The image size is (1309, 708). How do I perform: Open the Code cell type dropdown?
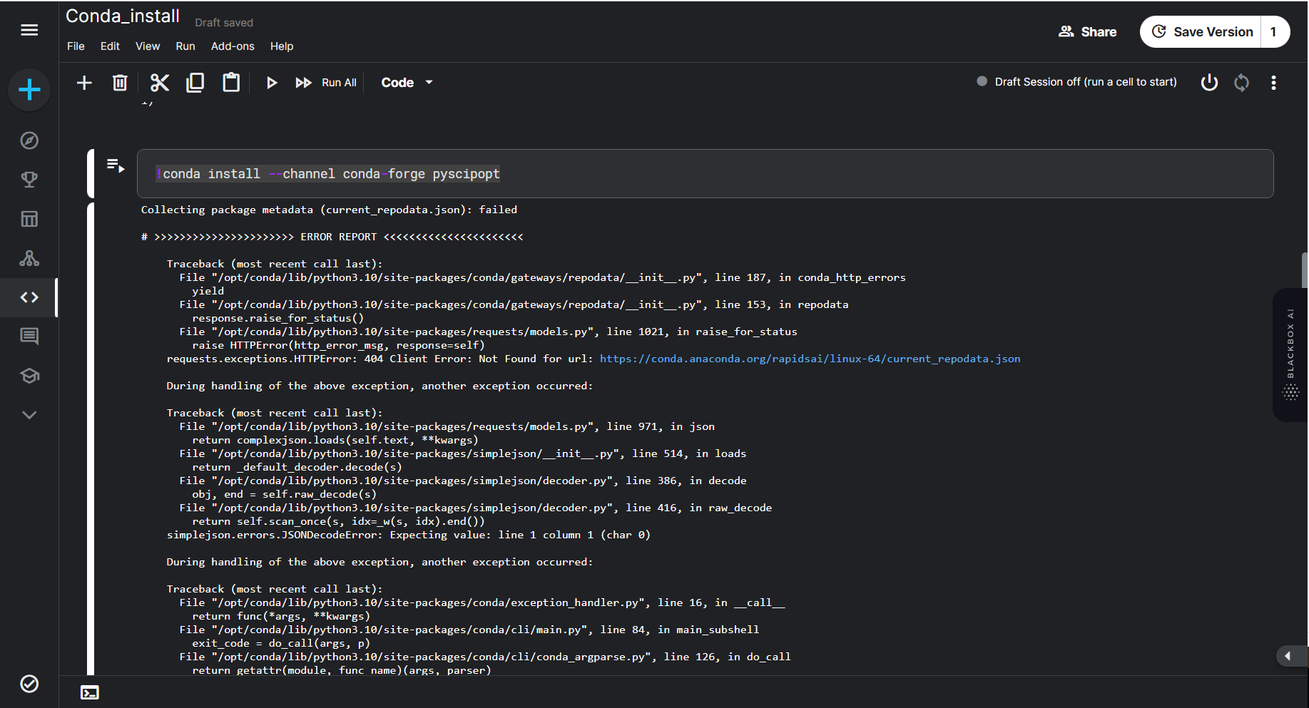(x=407, y=83)
